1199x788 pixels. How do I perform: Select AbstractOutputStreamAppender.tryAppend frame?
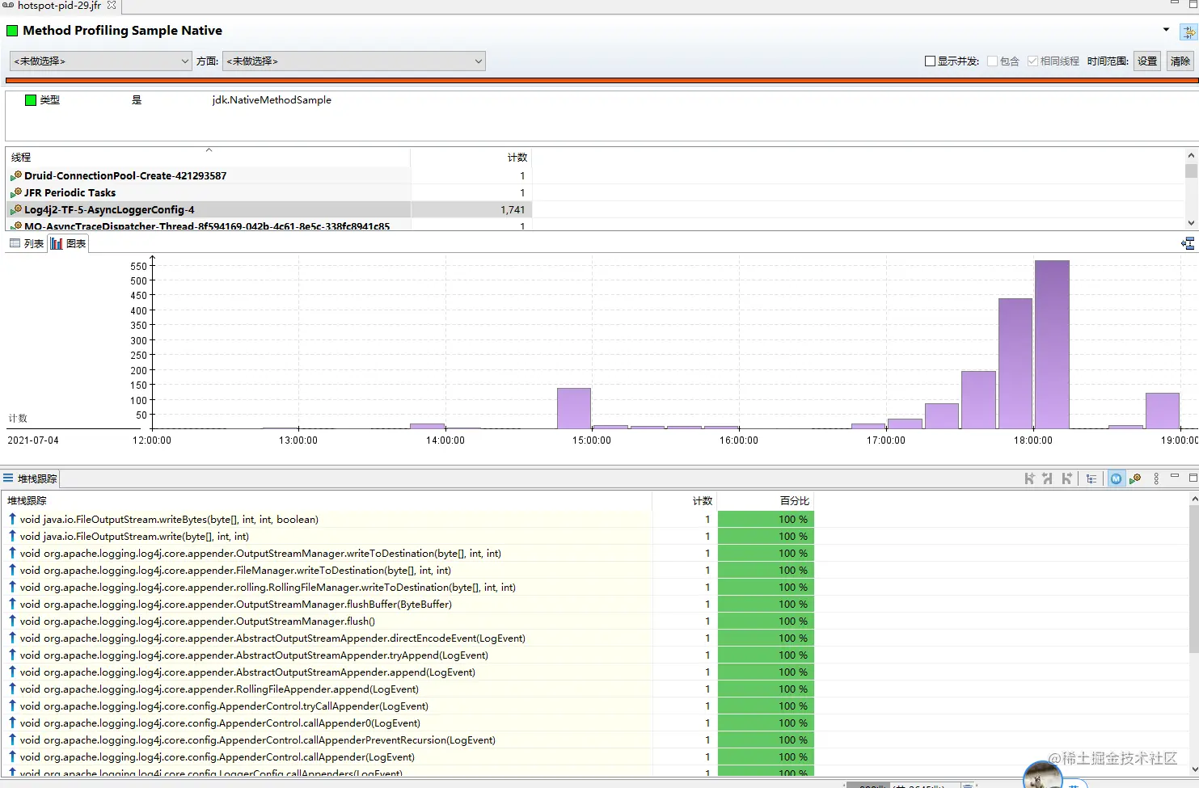click(408, 655)
